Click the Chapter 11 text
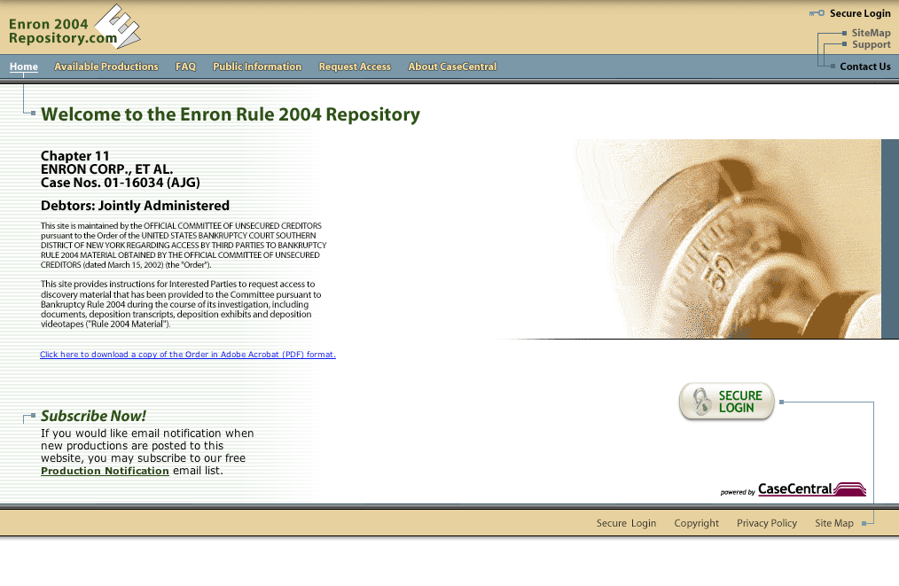Image resolution: width=899 pixels, height=586 pixels. click(74, 156)
